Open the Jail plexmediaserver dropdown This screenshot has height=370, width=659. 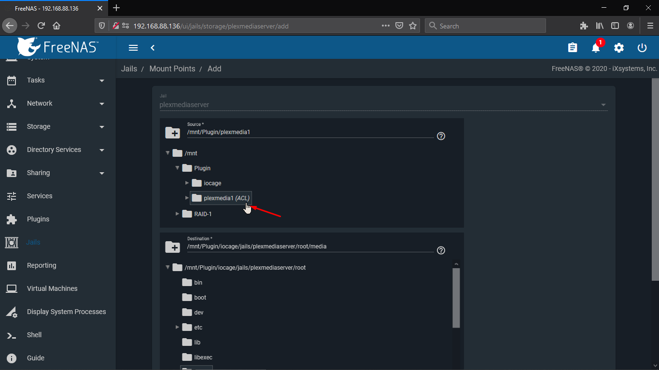pos(383,105)
